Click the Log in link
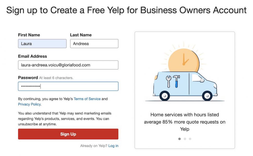Screen dimensions: 253x156 pos(113,146)
